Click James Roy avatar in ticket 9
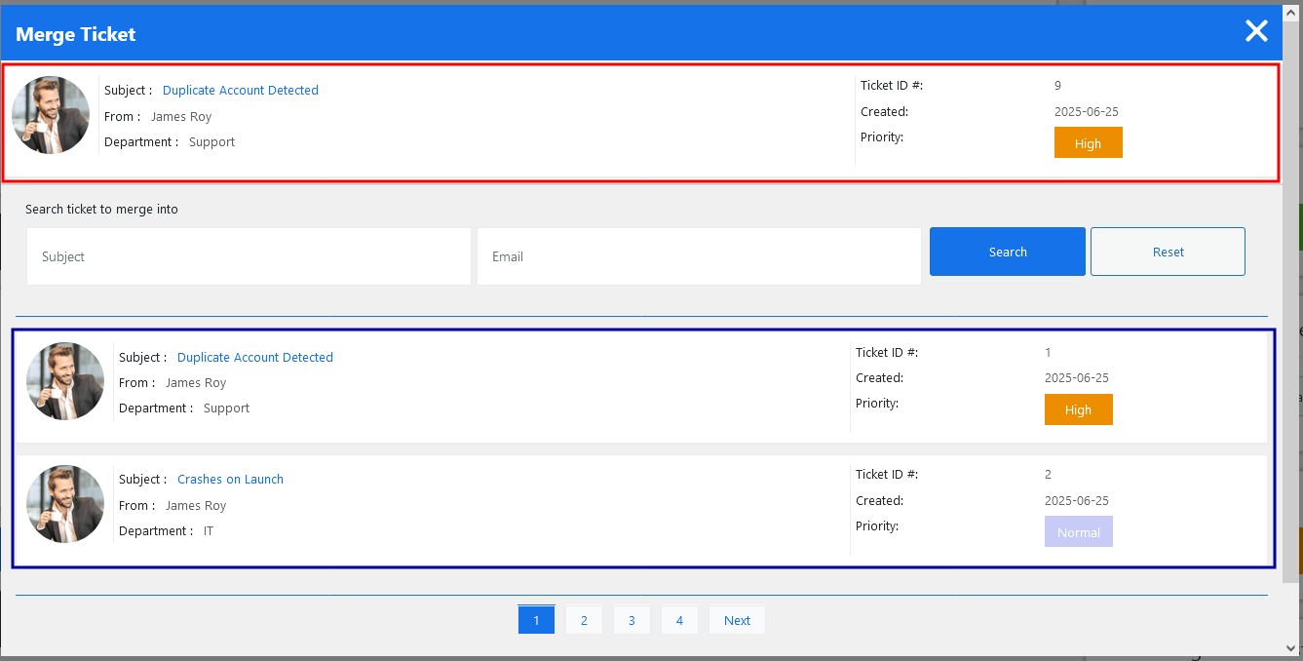Image resolution: width=1303 pixels, height=661 pixels. pyautogui.click(x=51, y=115)
